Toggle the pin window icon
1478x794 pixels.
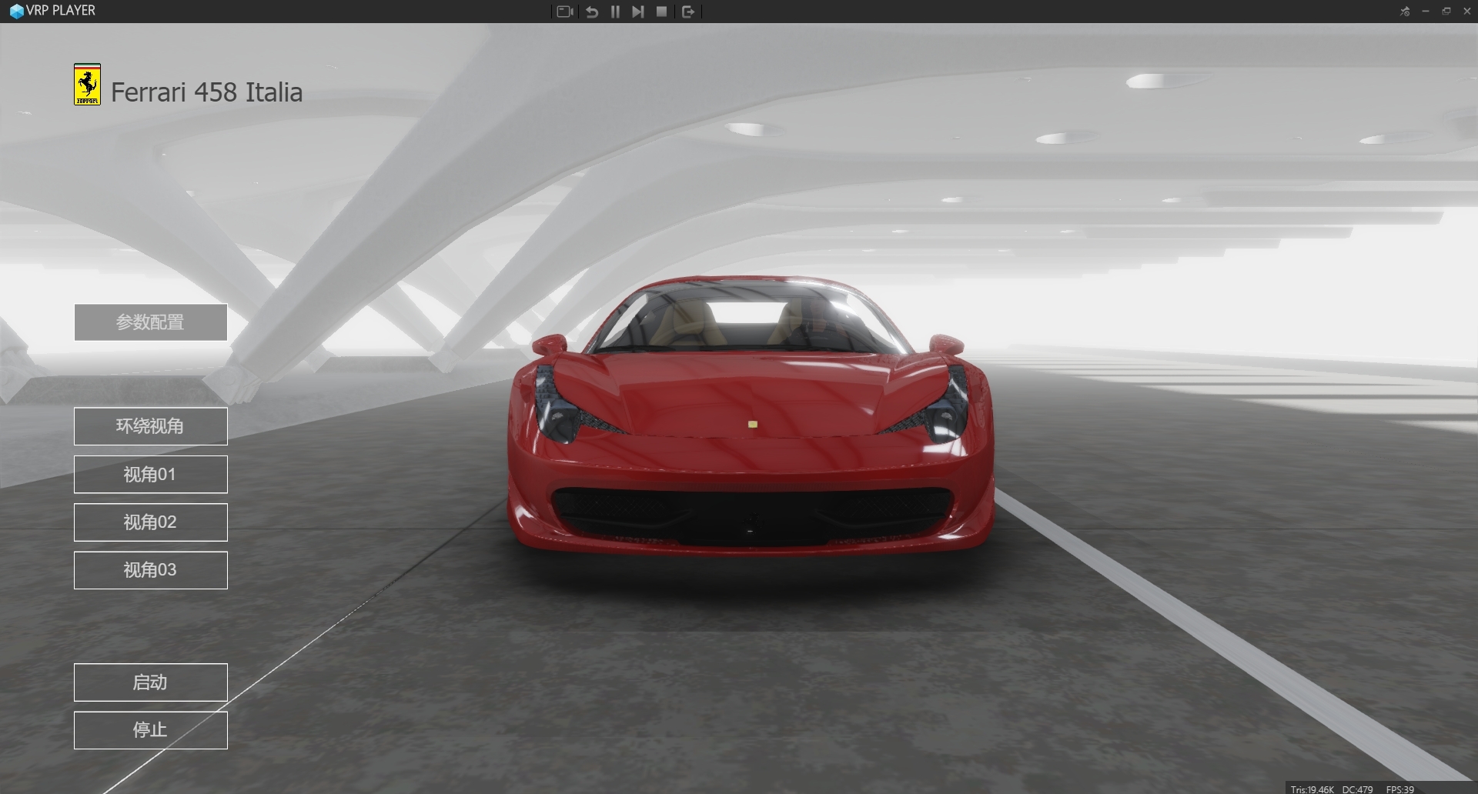pos(1405,11)
